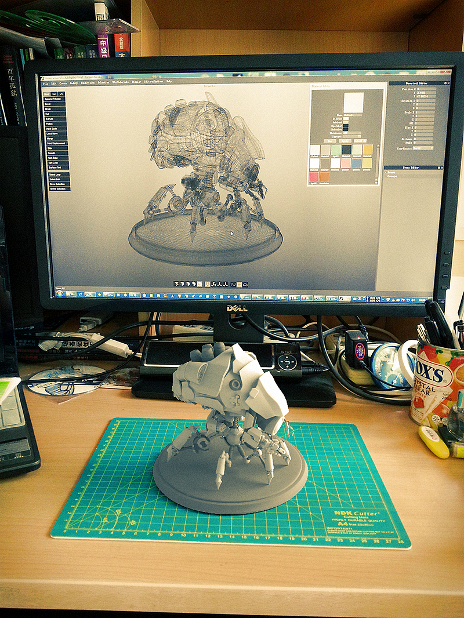The image size is (464, 618).
Task: Click the Local Move button
Action: (x=56, y=133)
